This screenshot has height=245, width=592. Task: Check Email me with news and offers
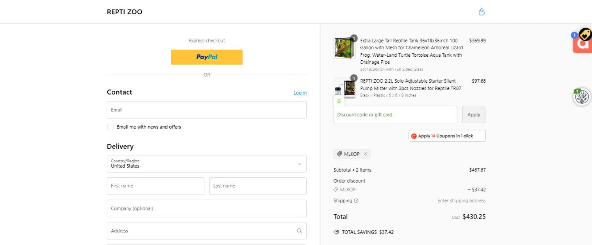[x=111, y=127]
